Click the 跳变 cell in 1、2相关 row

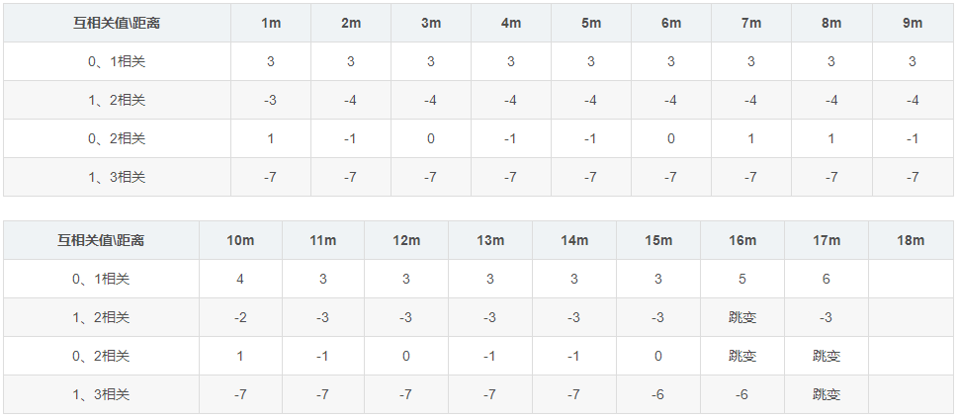coord(742,317)
